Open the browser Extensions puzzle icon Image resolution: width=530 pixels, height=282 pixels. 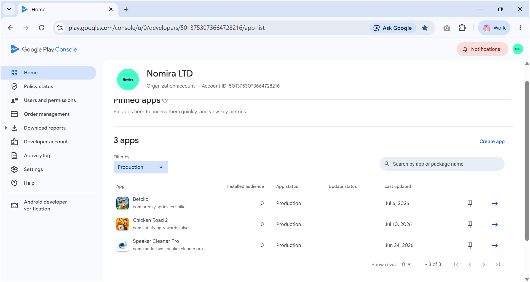pos(462,28)
